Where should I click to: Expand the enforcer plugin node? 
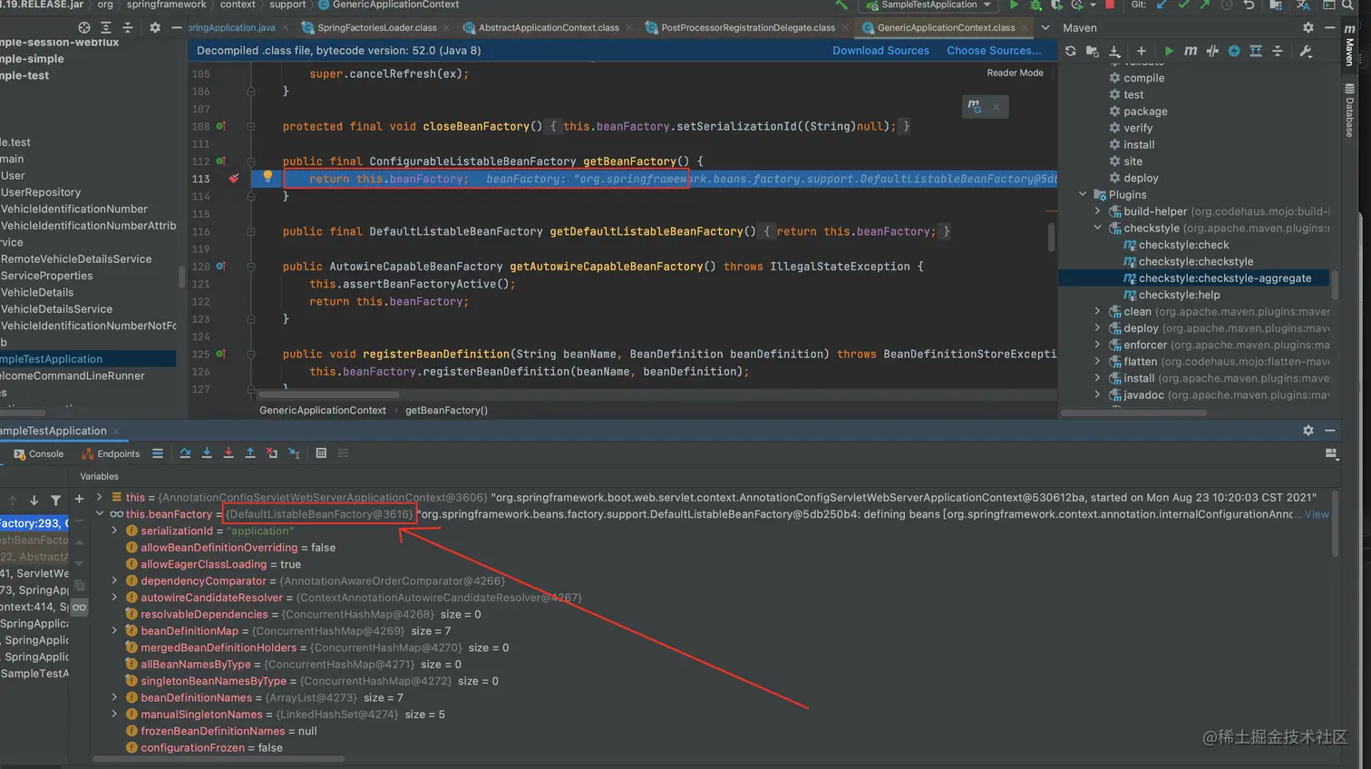[1097, 345]
